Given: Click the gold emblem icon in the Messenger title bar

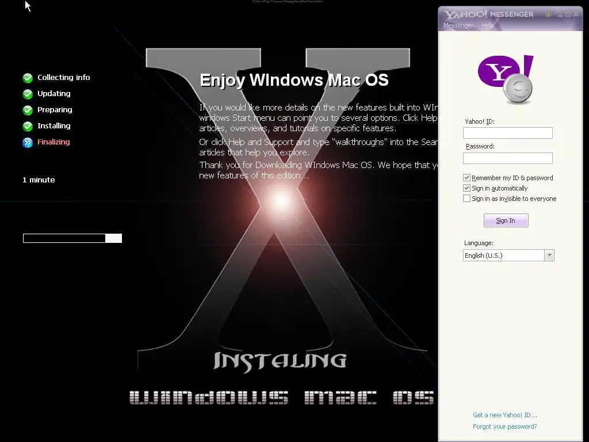Looking at the screenshot, I should point(548,14).
